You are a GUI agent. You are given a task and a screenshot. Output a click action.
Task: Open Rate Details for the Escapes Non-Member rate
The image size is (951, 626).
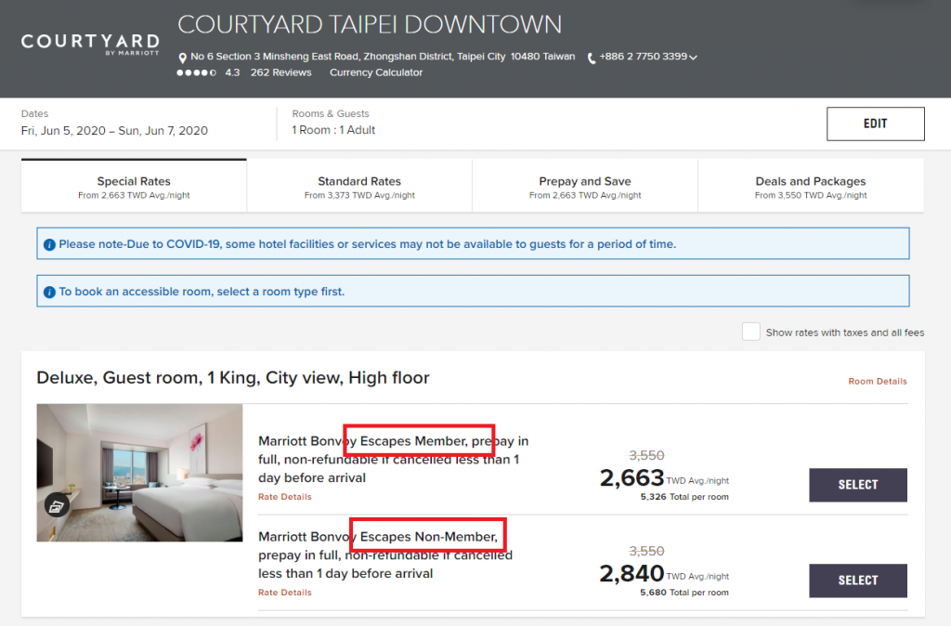[x=285, y=592]
